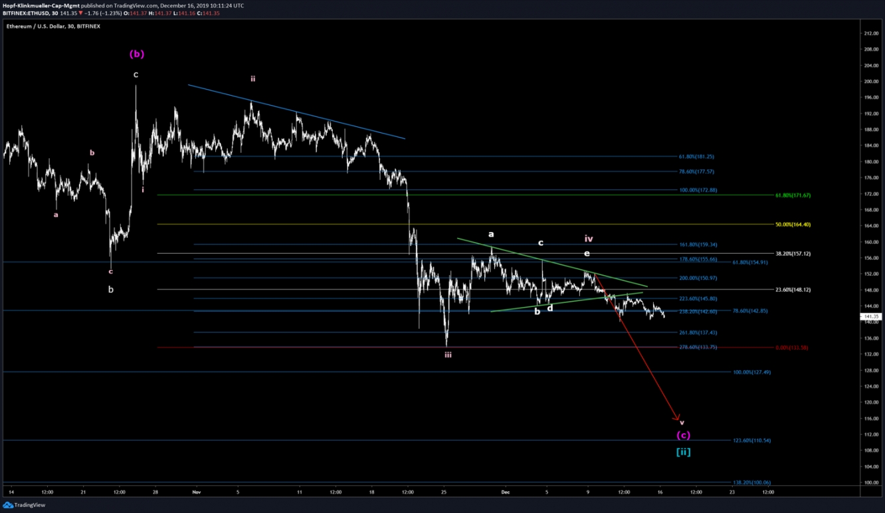The width and height of the screenshot is (885, 513).
Task: Select the 261.80%(137.43) extension label
Action: point(698,333)
